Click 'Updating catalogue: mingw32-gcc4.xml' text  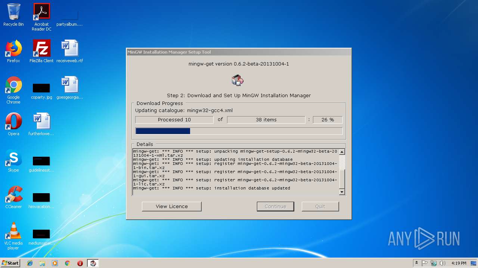184,111
